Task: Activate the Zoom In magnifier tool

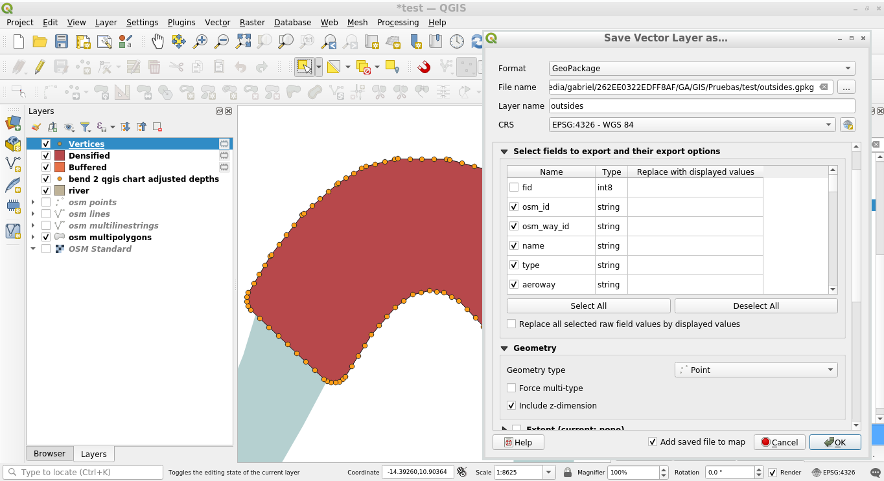Action: 200,41
